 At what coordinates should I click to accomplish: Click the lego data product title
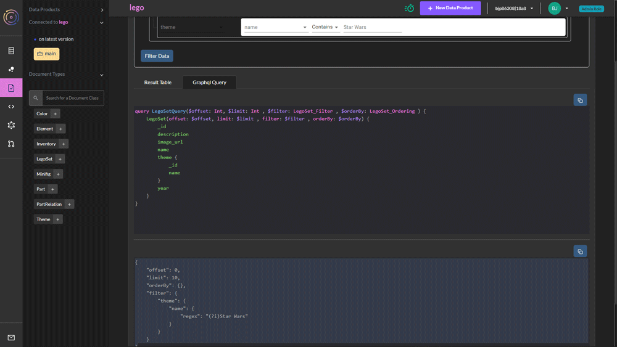click(136, 7)
